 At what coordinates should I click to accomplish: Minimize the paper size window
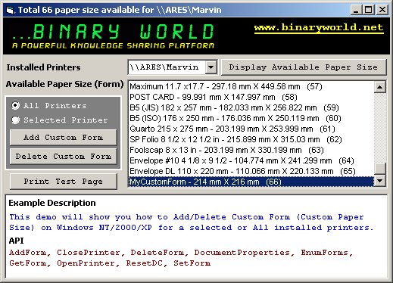point(356,10)
